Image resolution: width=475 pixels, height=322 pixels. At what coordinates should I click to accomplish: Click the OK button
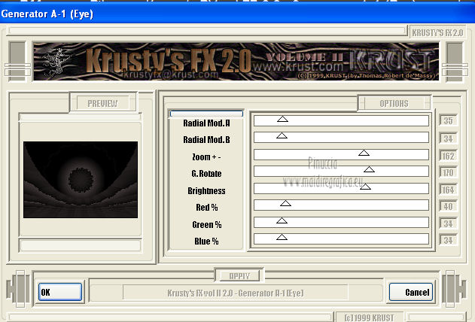pos(60,292)
